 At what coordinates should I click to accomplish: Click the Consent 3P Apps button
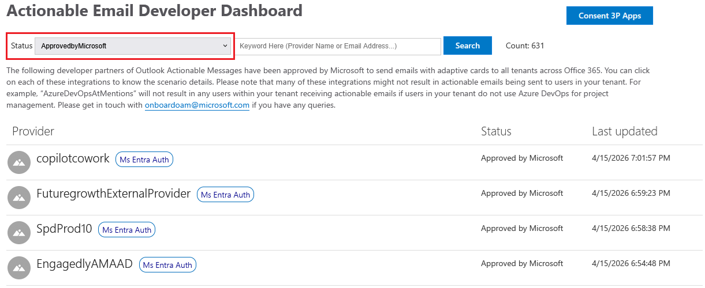point(610,16)
